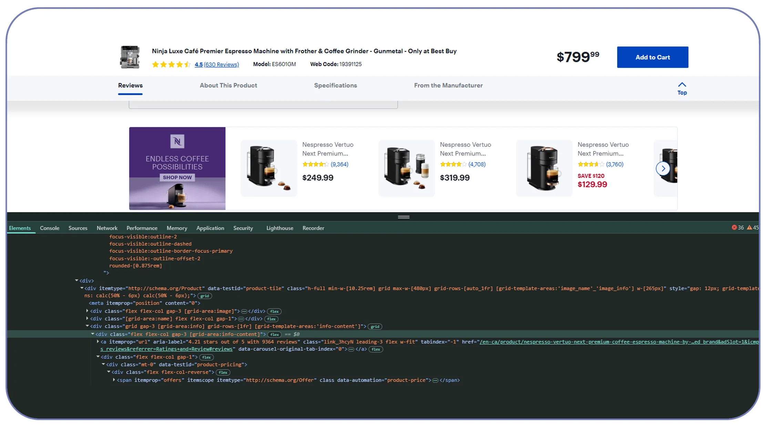Click the red error count icon showing 36
The width and height of the screenshot is (766, 427).
734,227
